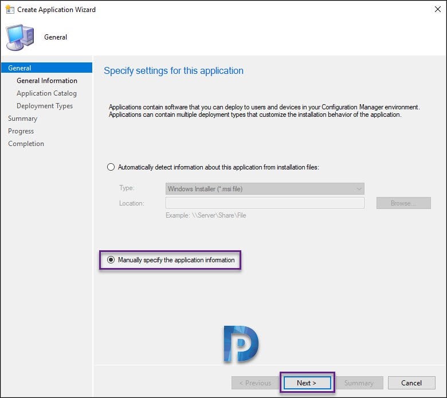Click the Summary button at bottom
Screen dimensions: 447x398
[x=359, y=383]
